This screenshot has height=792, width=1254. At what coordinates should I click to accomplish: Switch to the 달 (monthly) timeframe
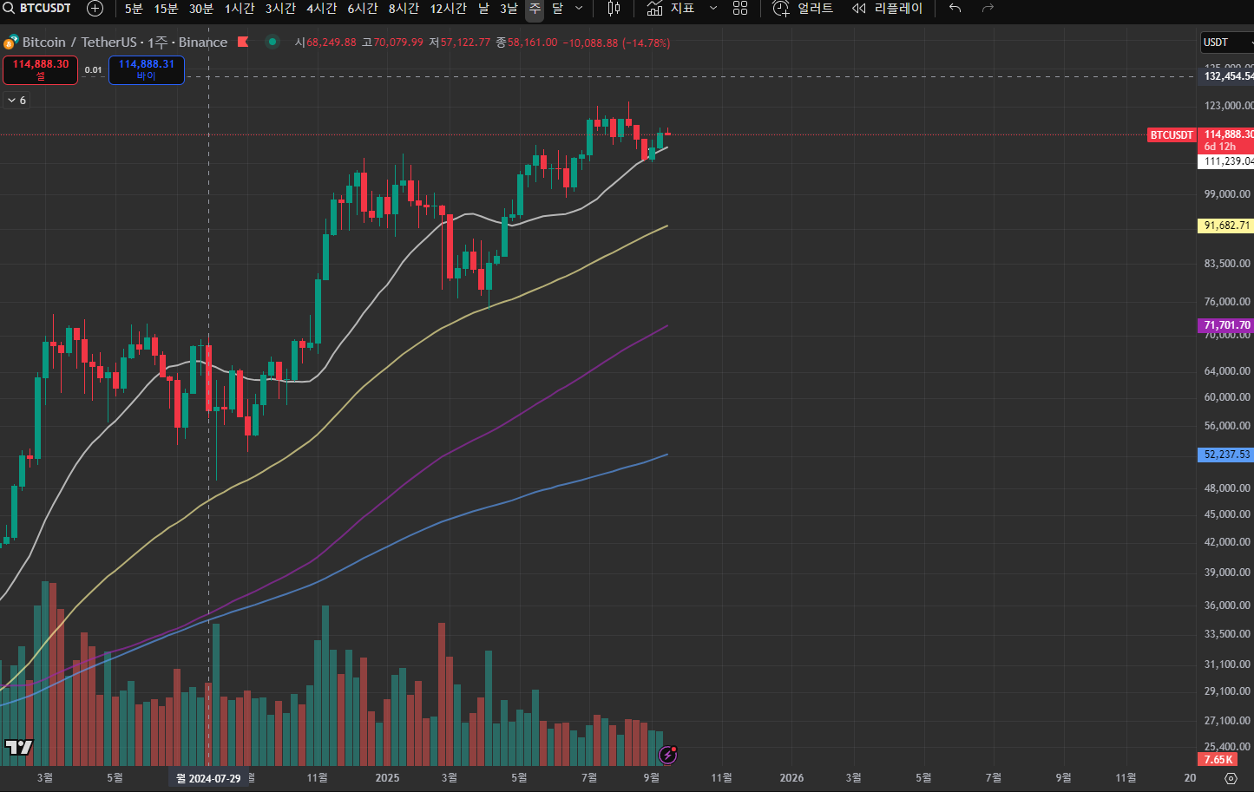557,9
